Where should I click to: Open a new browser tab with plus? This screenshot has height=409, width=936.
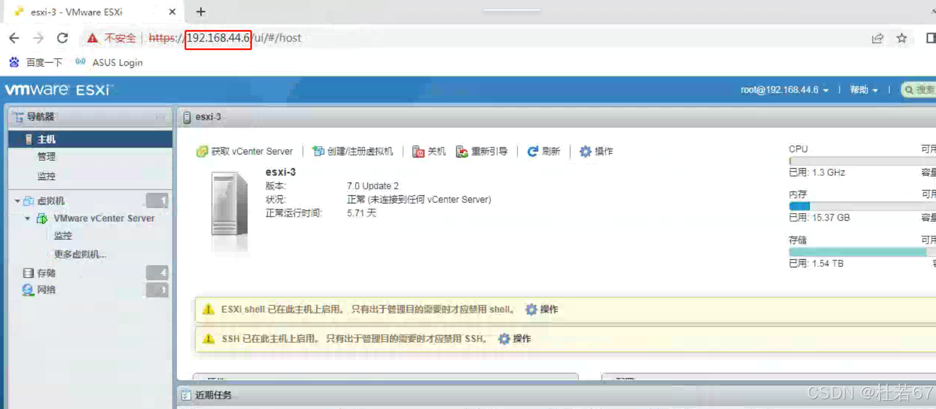[201, 12]
